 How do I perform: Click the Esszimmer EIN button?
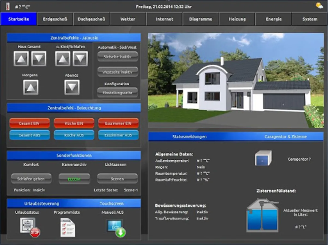tap(118, 123)
